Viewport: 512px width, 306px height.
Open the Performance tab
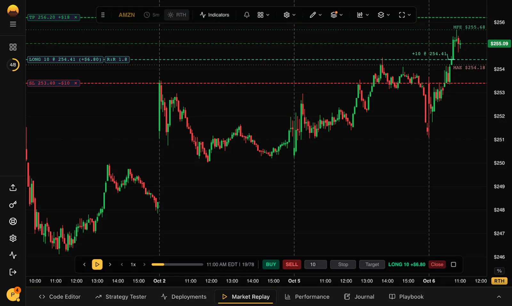[307, 297]
